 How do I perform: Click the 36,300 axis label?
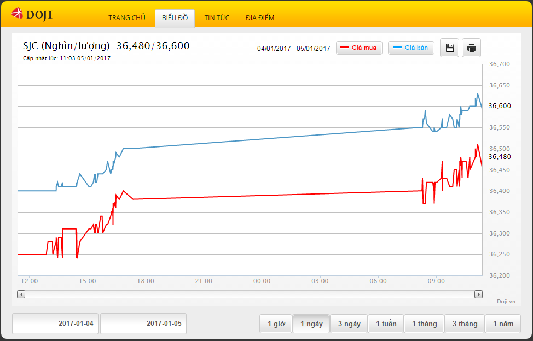pyautogui.click(x=500, y=233)
